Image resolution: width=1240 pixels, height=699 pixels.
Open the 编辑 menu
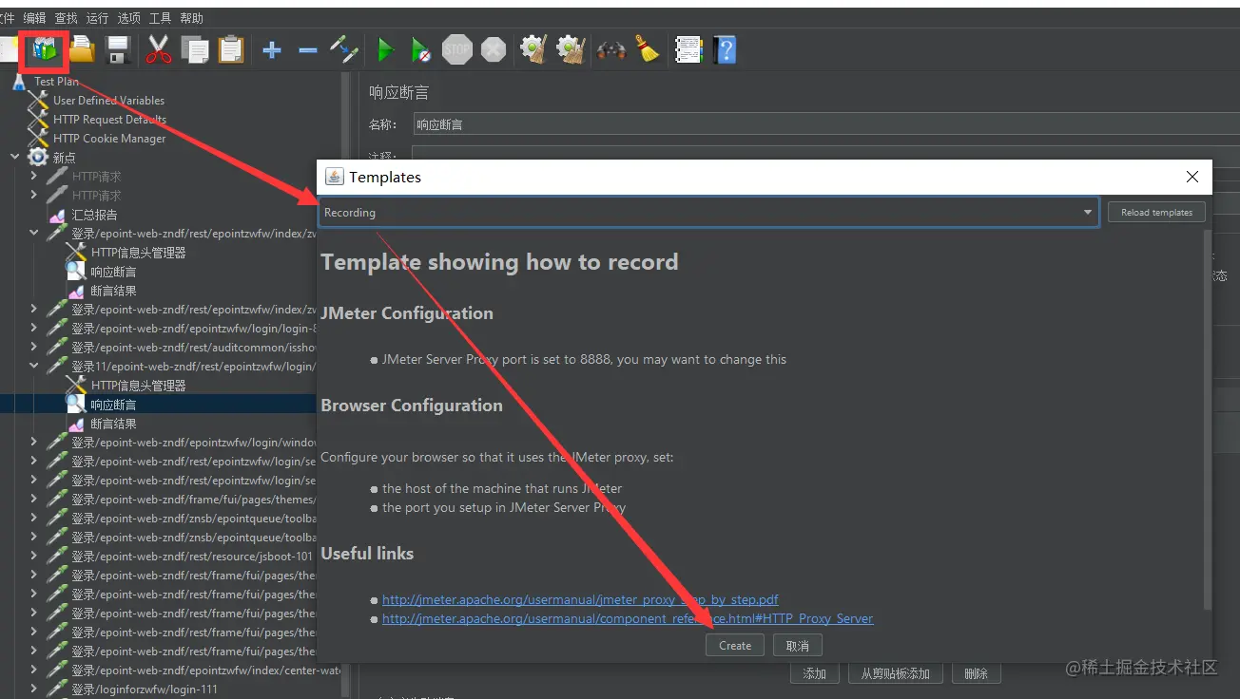(x=34, y=18)
